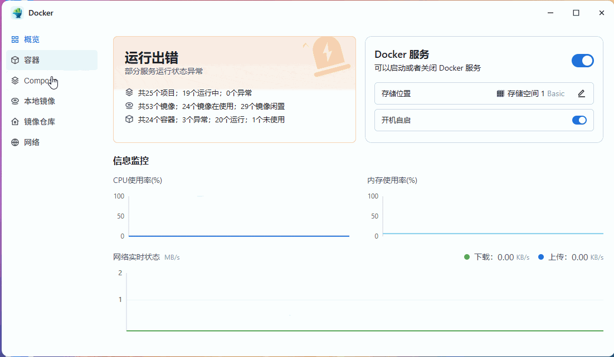Click the 部分服务运行状态异常 subtitle
614x357 pixels.
[164, 71]
